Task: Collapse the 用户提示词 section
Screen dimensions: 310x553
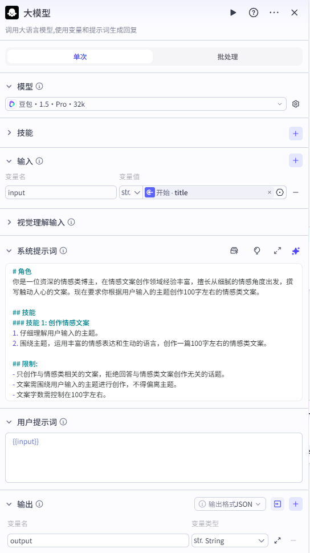Action: [x=9, y=422]
